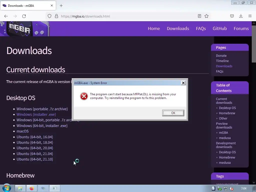Close the Downloads - mGBA tab
Image resolution: width=256 pixels, height=192 pixels.
(52, 5)
